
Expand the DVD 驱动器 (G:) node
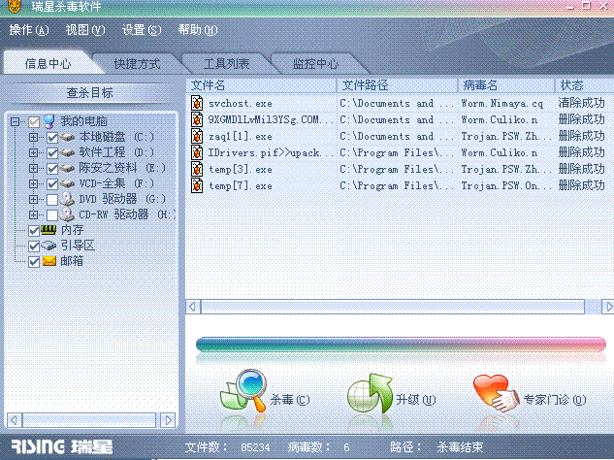(x=33, y=199)
